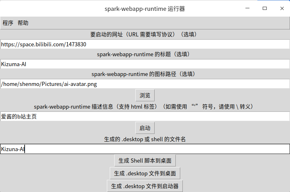
Task: Click 生成 .desktop 文件到桌面
Action: (145, 173)
